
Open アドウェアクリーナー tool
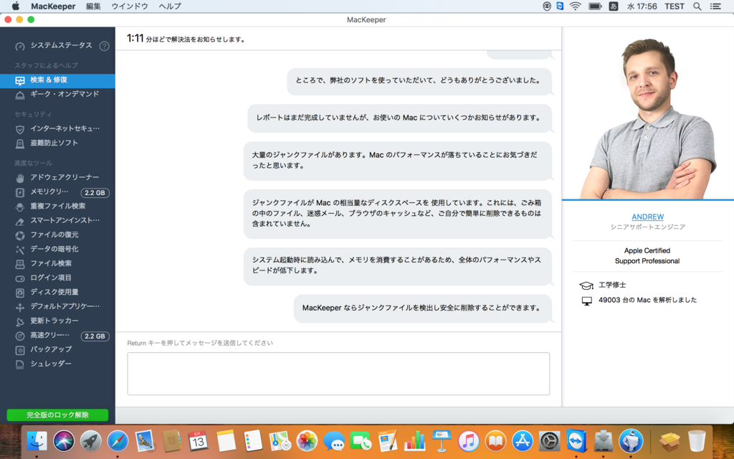click(57, 178)
